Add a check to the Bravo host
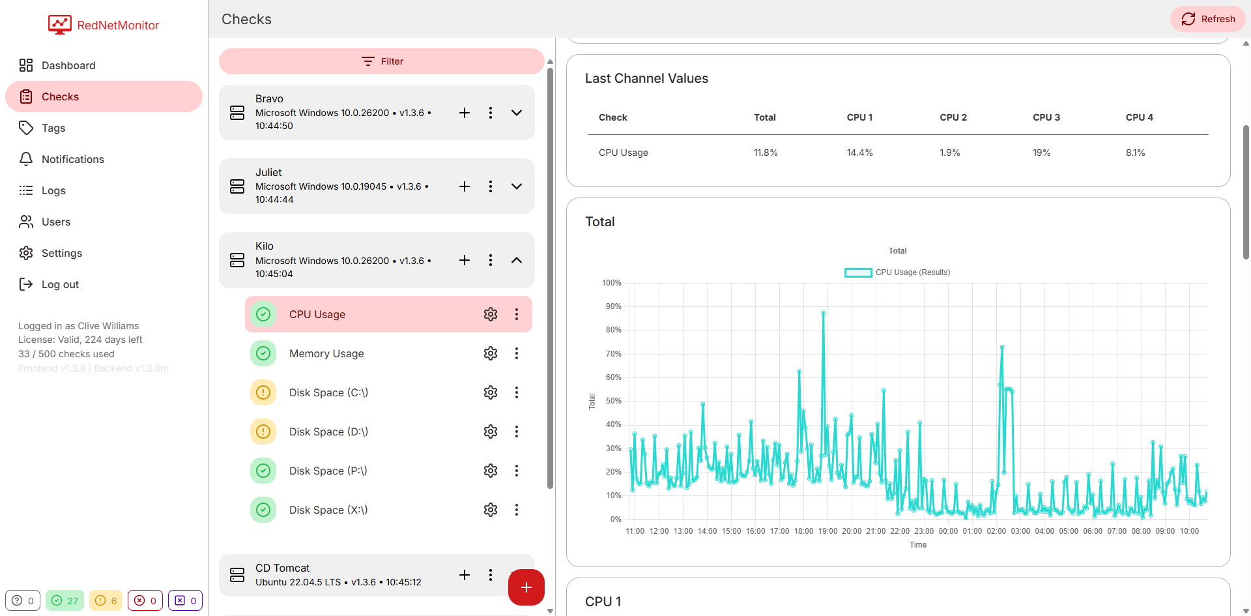 [x=465, y=113]
